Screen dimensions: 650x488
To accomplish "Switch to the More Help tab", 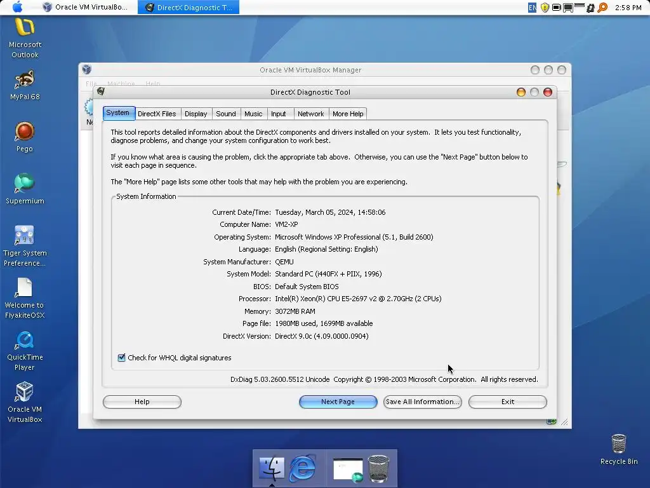I will (348, 114).
